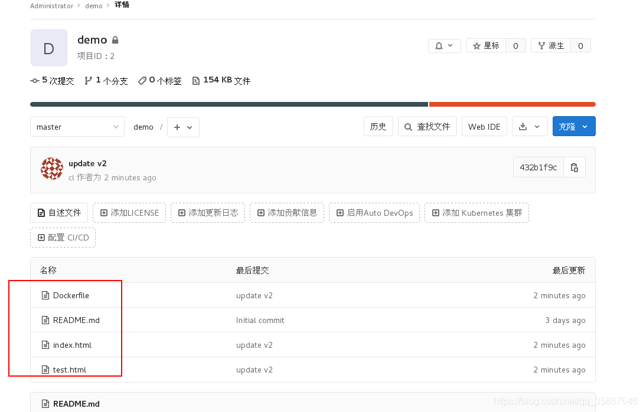Click the plus icon in 配置 CI/CD
The width and height of the screenshot is (643, 412).
coord(41,238)
